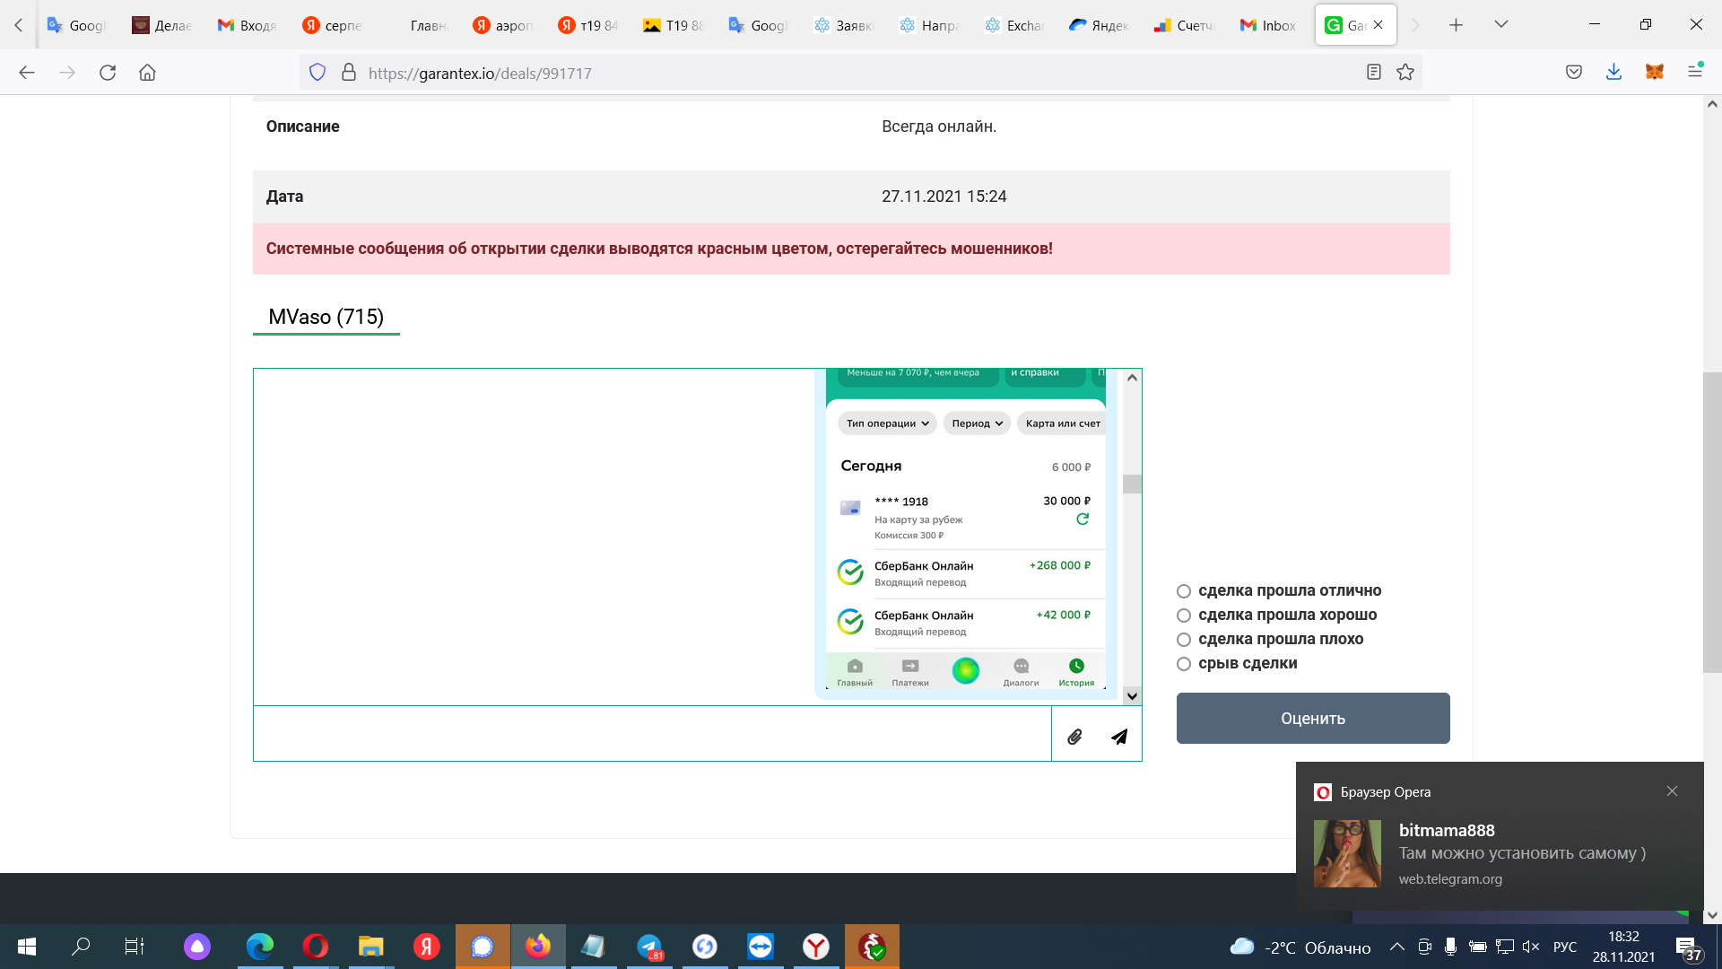Toggle reader view icon

[1373, 73]
